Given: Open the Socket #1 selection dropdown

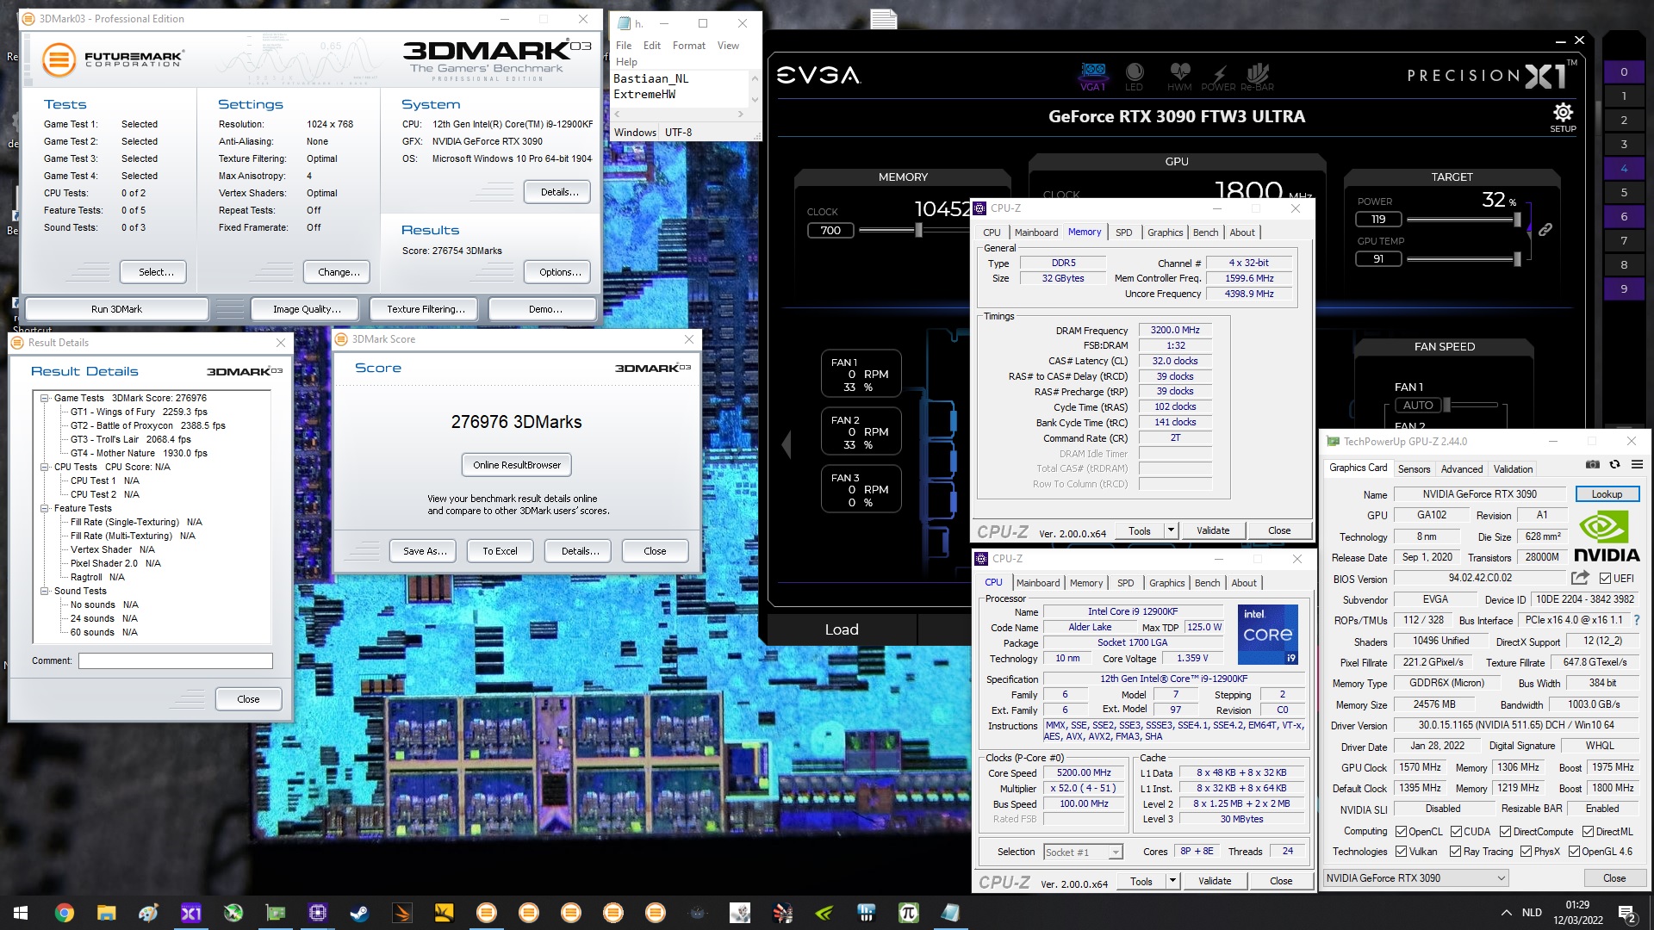Looking at the screenshot, I should (x=1084, y=852).
